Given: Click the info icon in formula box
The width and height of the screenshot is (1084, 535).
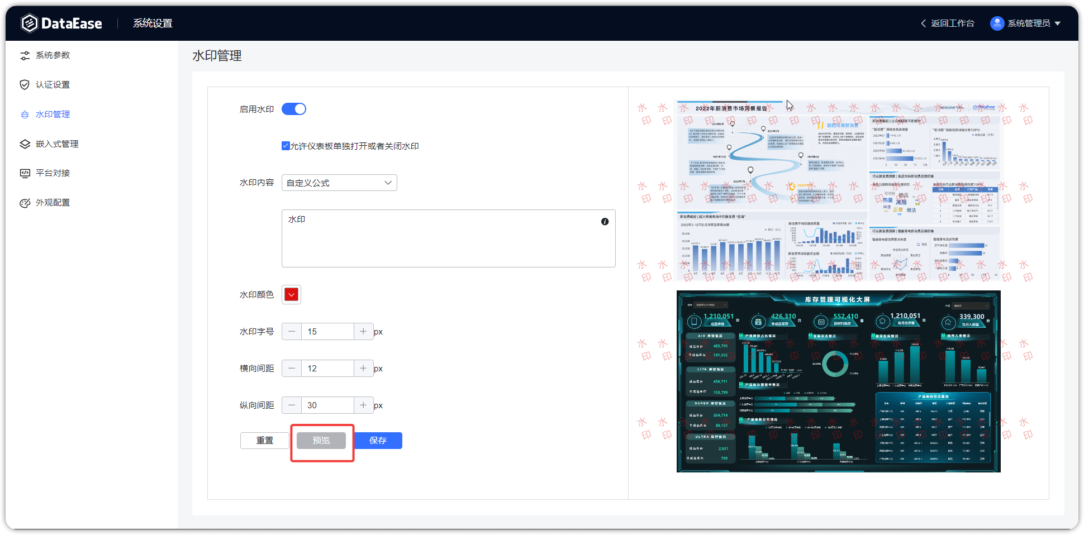Looking at the screenshot, I should pyautogui.click(x=605, y=222).
